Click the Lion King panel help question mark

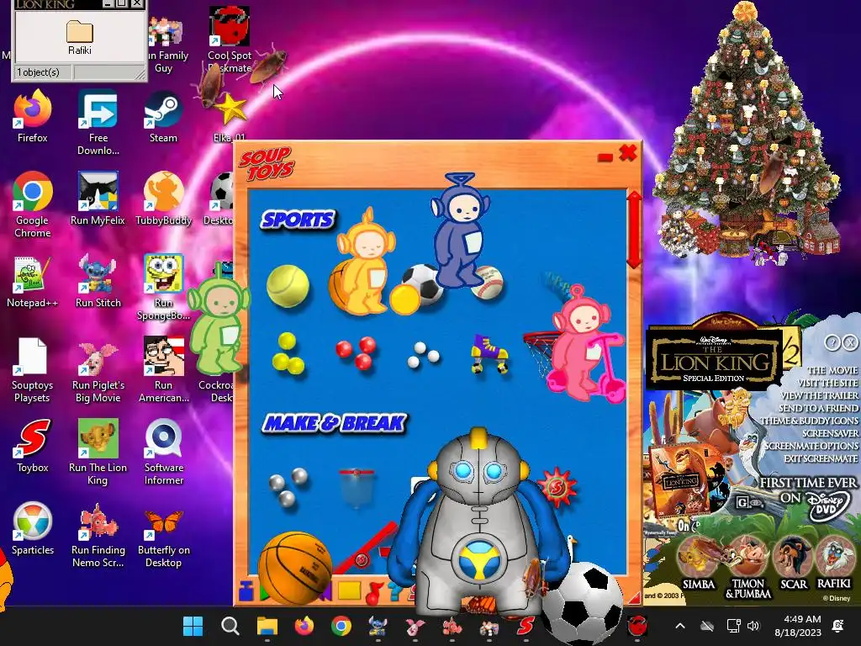coord(832,343)
